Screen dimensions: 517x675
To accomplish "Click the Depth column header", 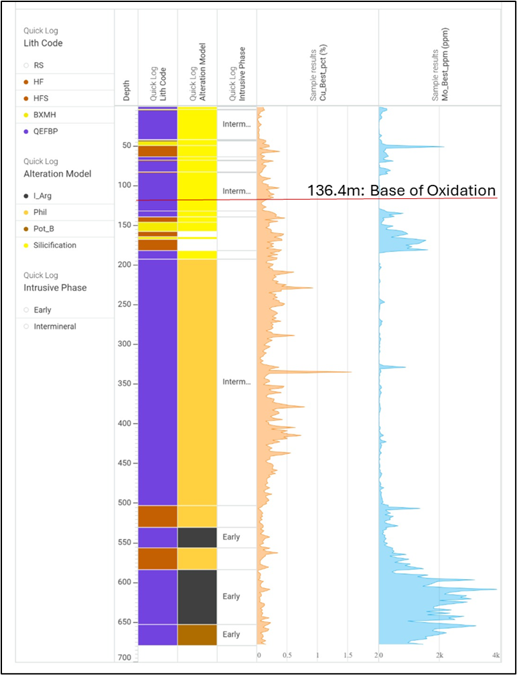I will (127, 90).
